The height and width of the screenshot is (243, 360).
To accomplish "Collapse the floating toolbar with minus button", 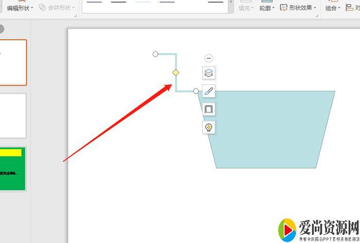I will click(x=208, y=59).
